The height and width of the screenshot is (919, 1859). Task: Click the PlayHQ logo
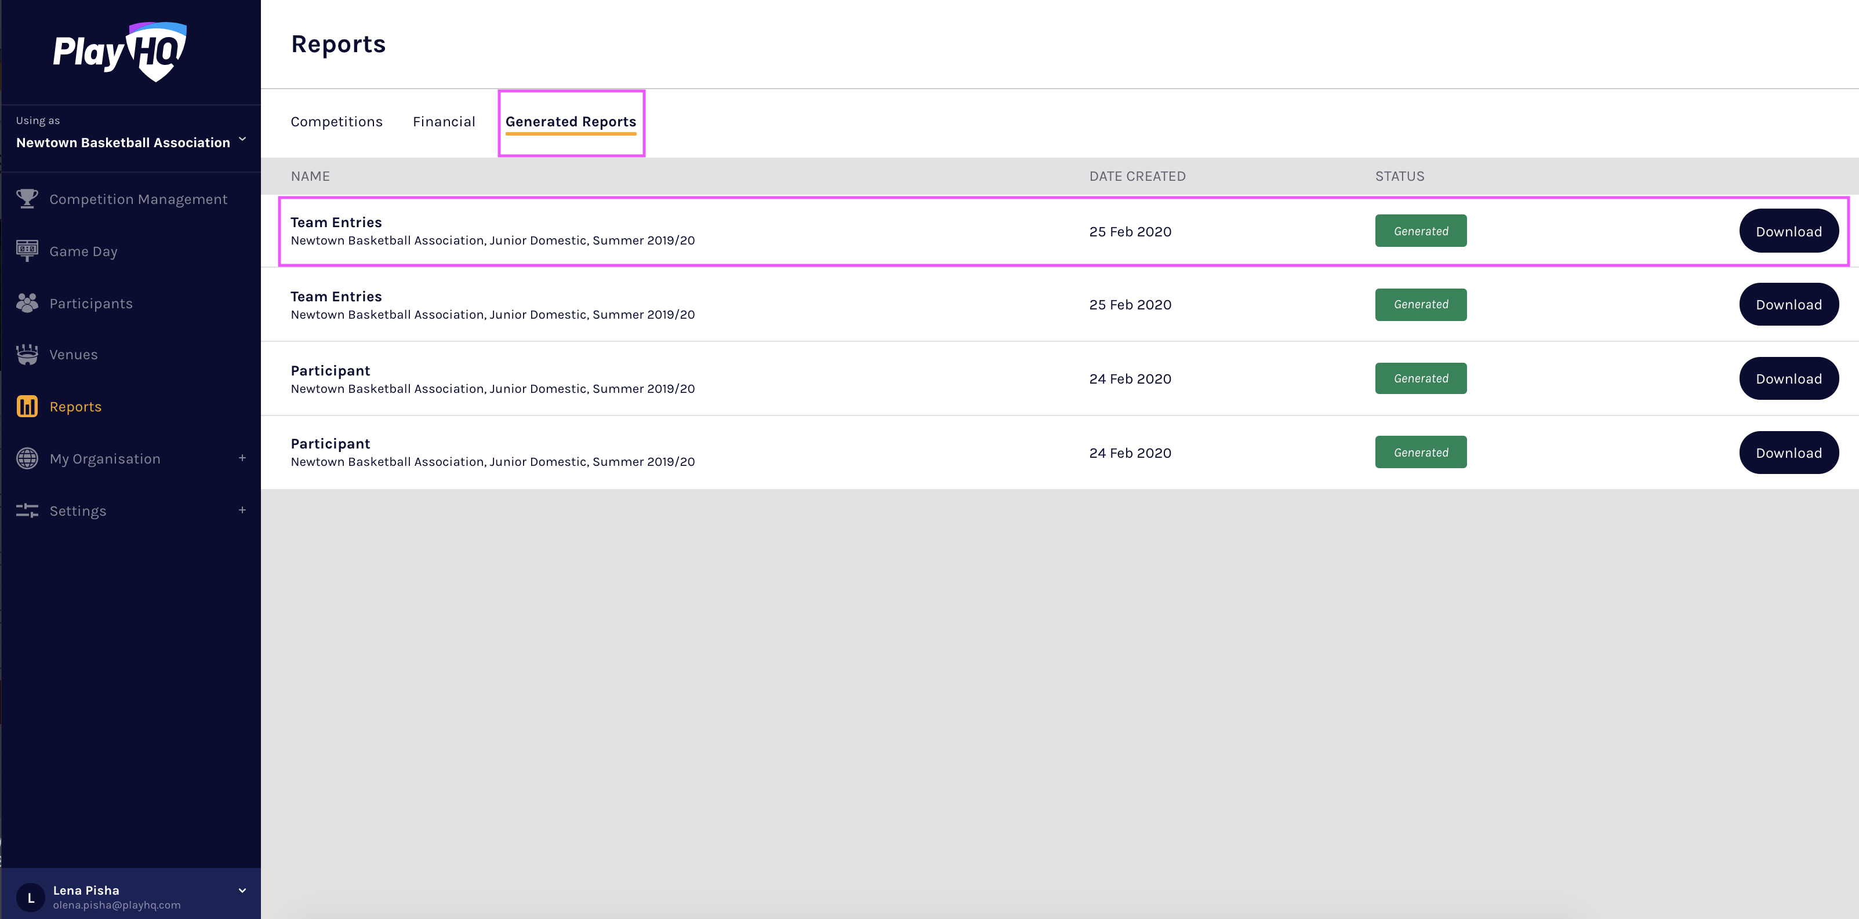point(120,52)
